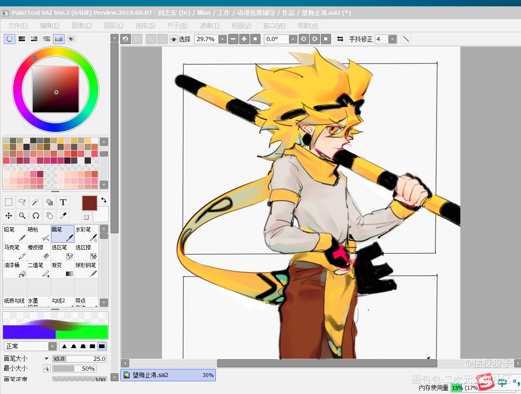The height and width of the screenshot is (394, 521).
Task: Choose the 马克笔 marker tool
Action: 14,251
